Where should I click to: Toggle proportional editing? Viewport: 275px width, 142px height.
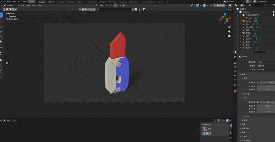pos(124,5)
